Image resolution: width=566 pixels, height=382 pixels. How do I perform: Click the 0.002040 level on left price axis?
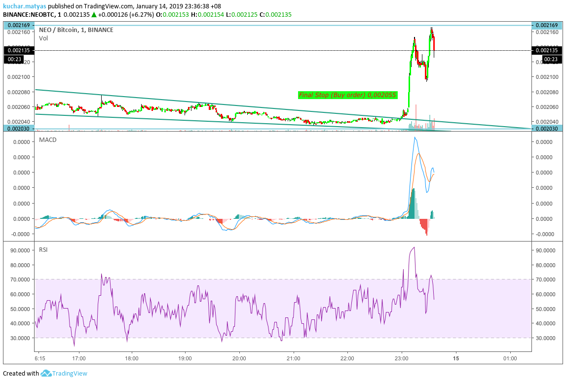click(19, 122)
